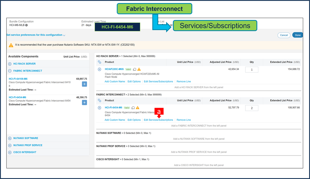Click chain icon in FABRIC INTERCONNECT table header
The image size is (310, 179).
coord(99,101)
